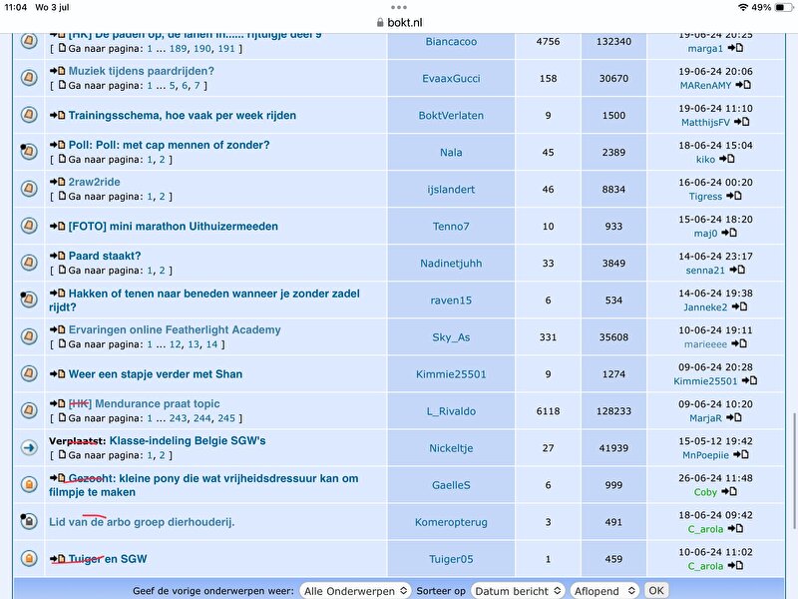Go to page 14 of Featherlight Academy topic
Viewport: 798px width, 599px height.
211,344
